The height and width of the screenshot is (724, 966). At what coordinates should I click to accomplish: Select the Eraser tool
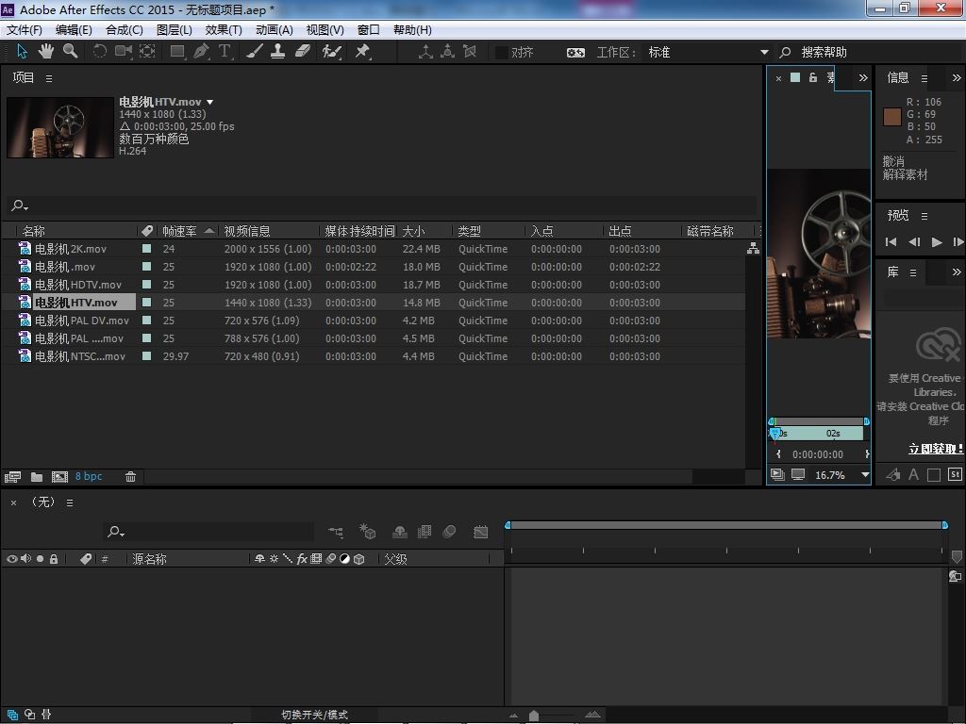click(302, 51)
